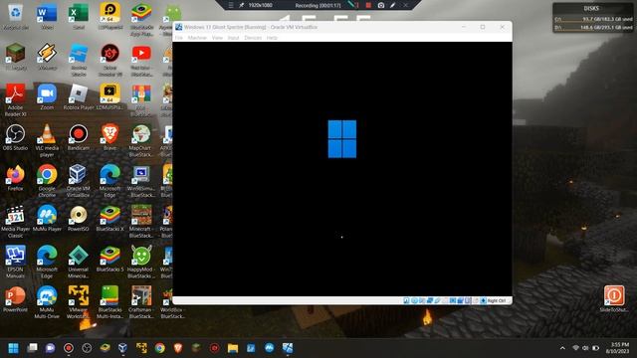Open the Machine menu in VirtualBox
637x358 pixels.
[x=197, y=38]
